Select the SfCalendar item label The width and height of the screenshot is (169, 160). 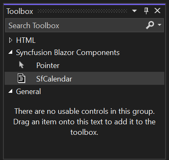click(54, 79)
